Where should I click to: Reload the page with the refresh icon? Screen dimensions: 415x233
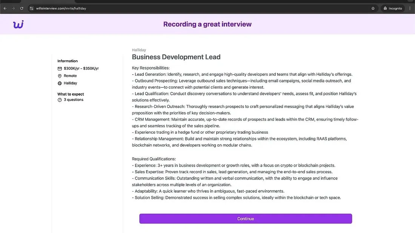coord(22,8)
